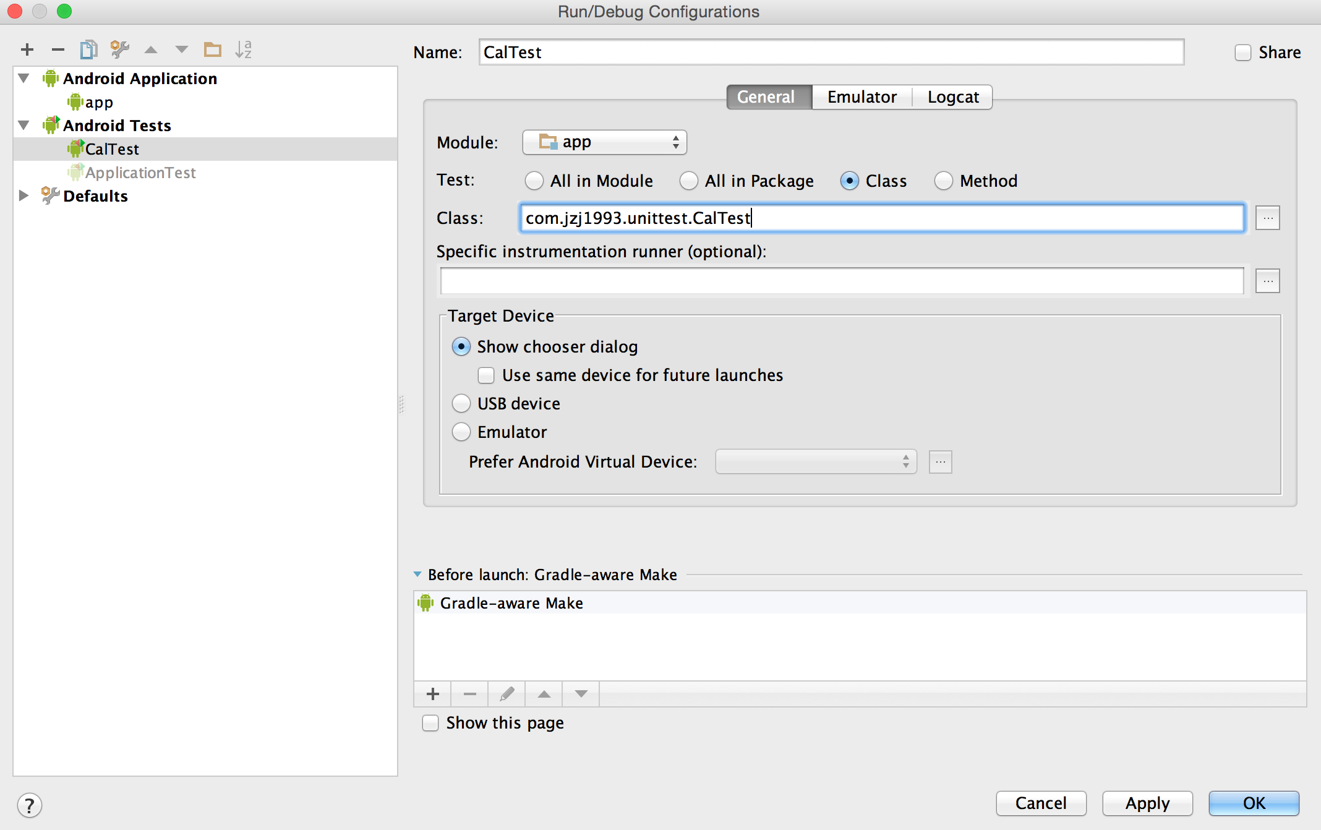Switch to the Emulator tab

[x=861, y=97]
